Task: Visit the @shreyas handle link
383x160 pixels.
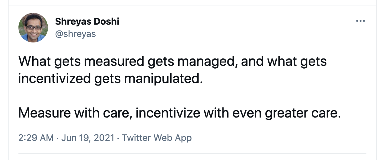Action: coord(75,34)
